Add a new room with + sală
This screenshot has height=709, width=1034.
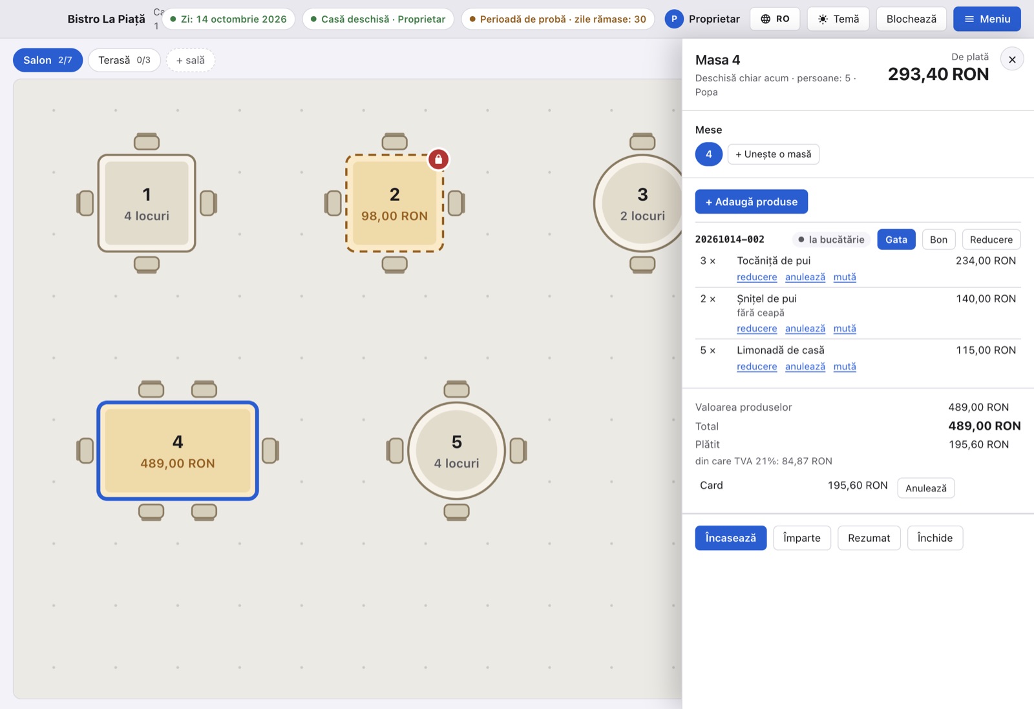point(191,60)
